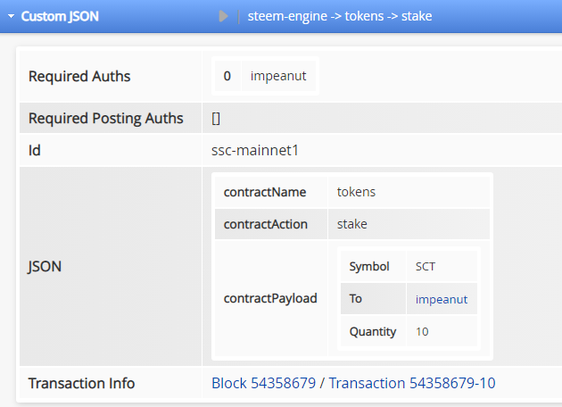Click the contractAction key
The image size is (562, 407).
[266, 224]
